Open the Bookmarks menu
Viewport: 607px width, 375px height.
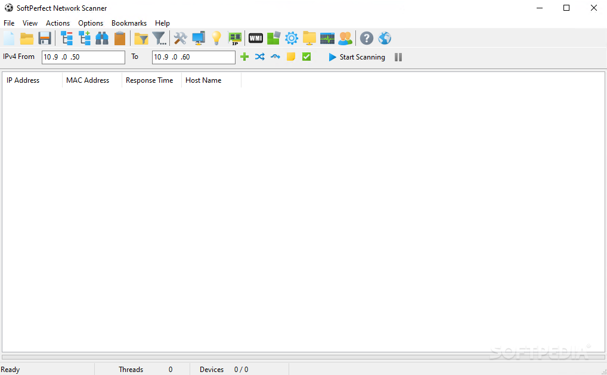[129, 23]
